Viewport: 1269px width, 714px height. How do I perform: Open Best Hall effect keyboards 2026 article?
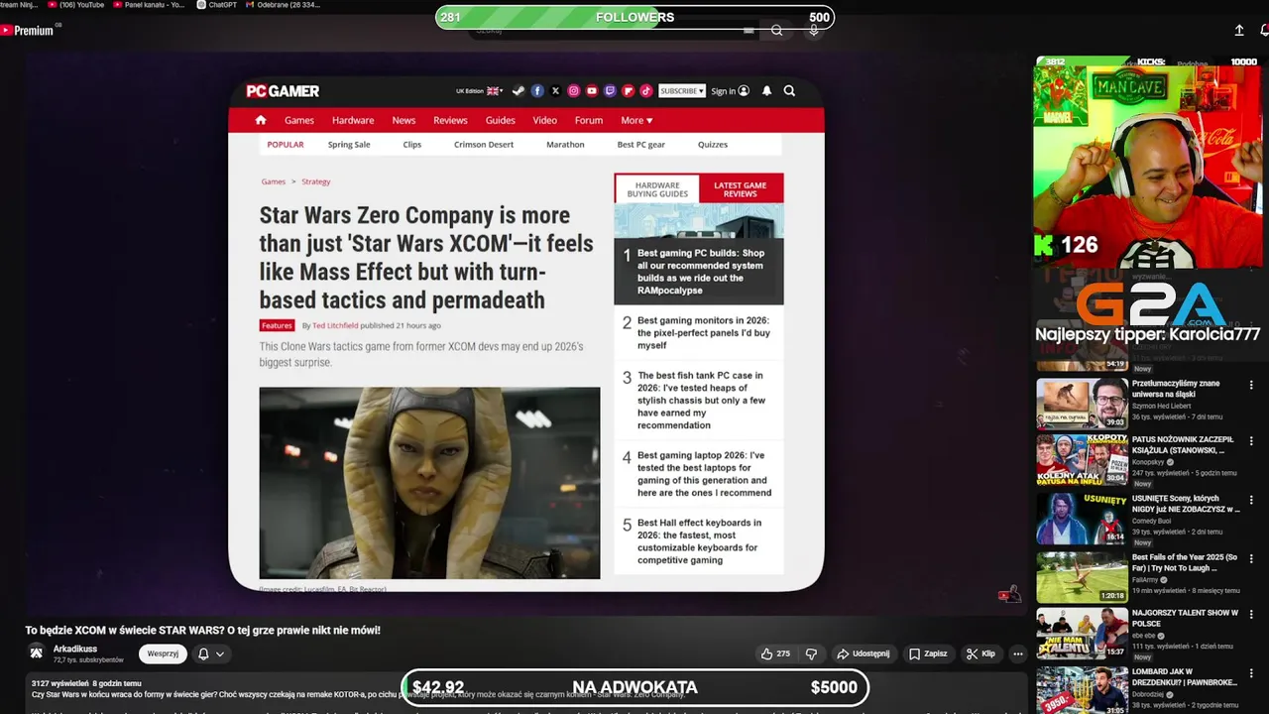700,541
